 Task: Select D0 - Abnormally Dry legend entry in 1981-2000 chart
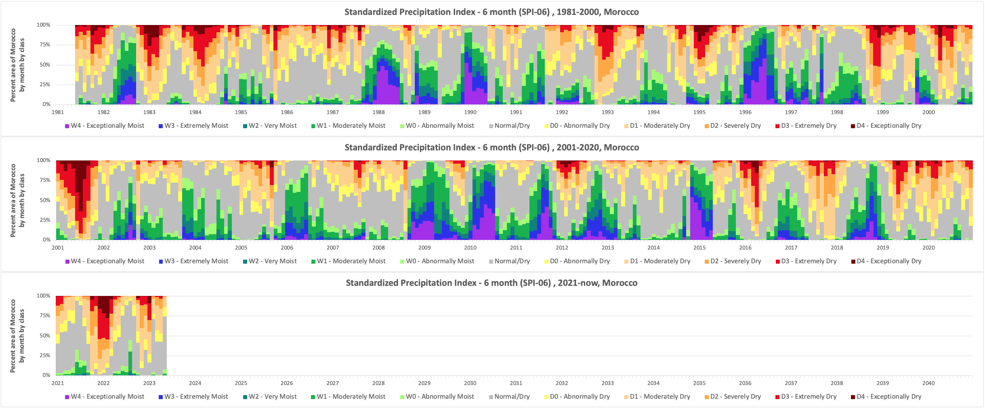tap(577, 126)
